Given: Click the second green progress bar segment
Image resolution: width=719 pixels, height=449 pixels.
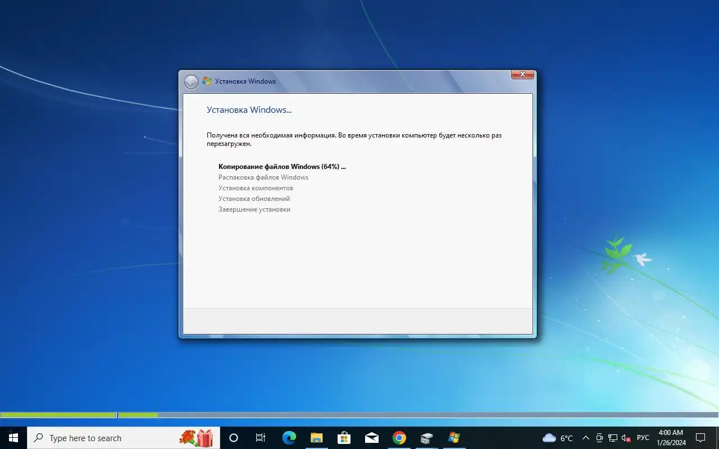Looking at the screenshot, I should (138, 415).
